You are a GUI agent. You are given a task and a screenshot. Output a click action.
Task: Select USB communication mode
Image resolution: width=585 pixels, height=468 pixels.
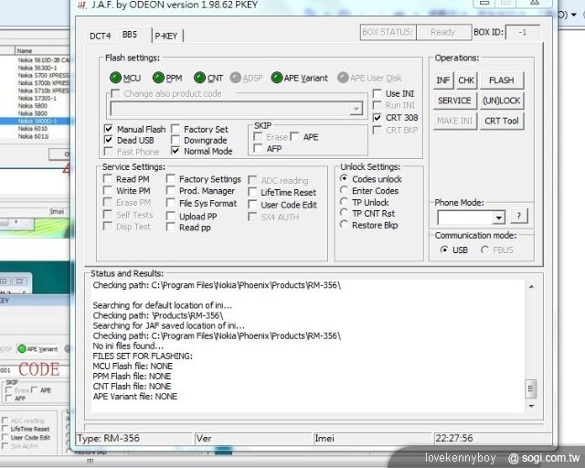pos(444,250)
